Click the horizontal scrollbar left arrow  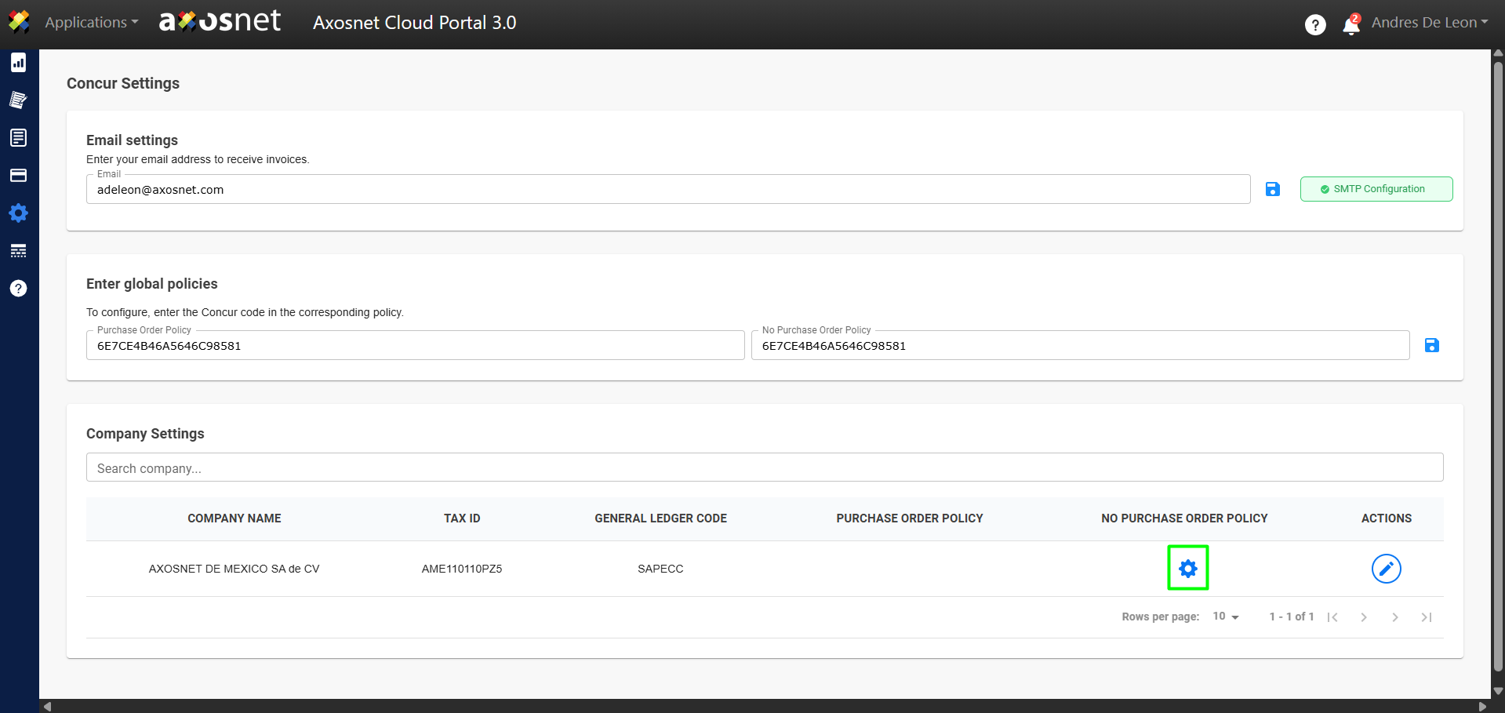click(48, 706)
